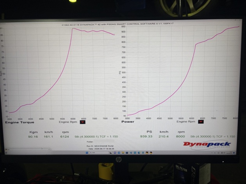Click the Run ID field NEW ENGINE RUN2
Image resolution: width=246 pixels, height=184 pixels.
pos(104,146)
